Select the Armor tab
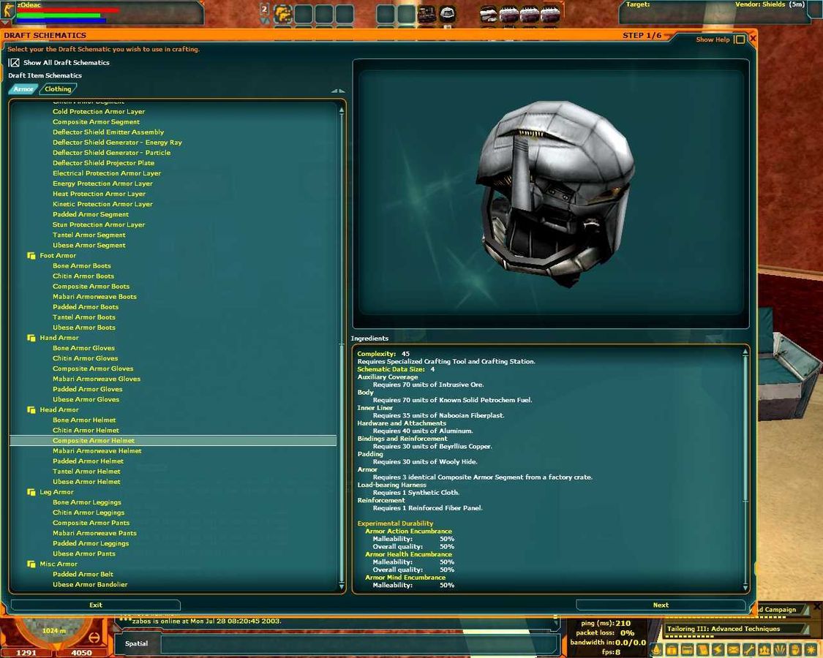This screenshot has width=823, height=658. pyautogui.click(x=23, y=89)
